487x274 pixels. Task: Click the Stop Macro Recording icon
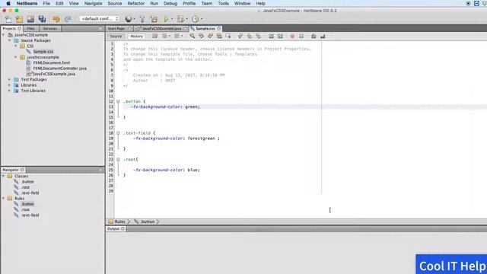click(301, 37)
